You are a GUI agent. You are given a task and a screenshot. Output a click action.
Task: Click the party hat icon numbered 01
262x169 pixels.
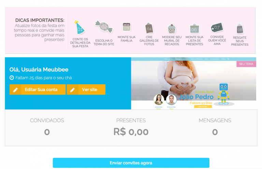pos(80,28)
